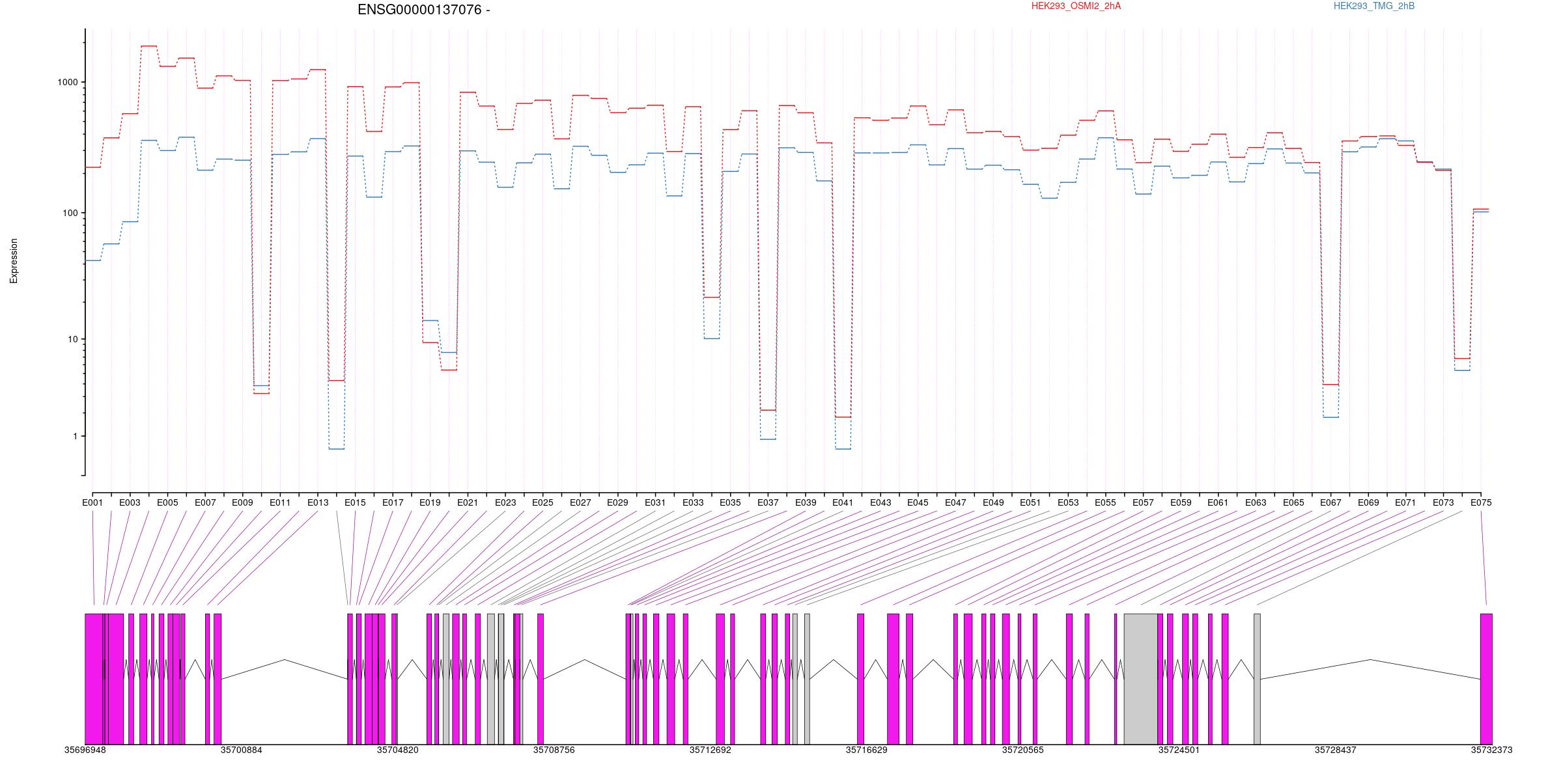1563x781 pixels.
Task: Click exon label E063
Action: (x=1256, y=502)
